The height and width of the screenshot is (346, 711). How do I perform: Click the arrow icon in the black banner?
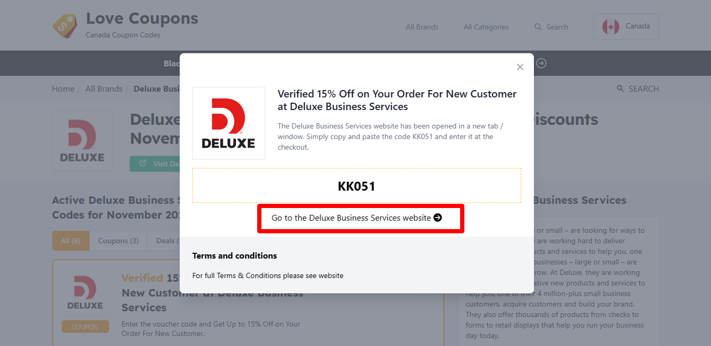541,63
